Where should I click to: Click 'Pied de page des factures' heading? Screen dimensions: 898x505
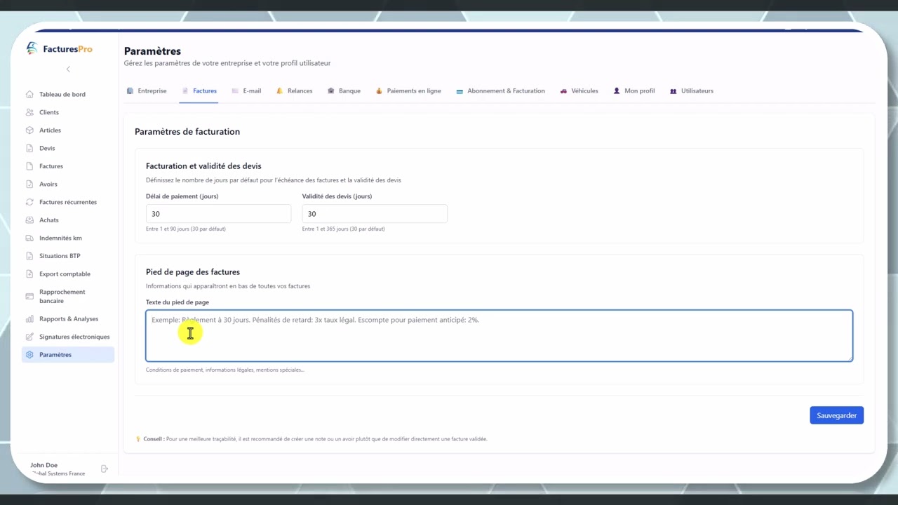pyautogui.click(x=193, y=272)
